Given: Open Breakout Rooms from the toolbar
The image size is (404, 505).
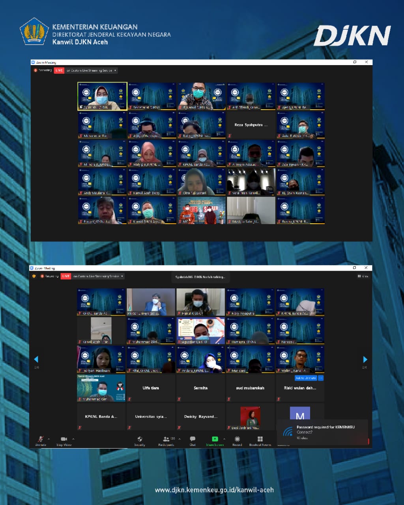Looking at the screenshot, I should click(260, 439).
